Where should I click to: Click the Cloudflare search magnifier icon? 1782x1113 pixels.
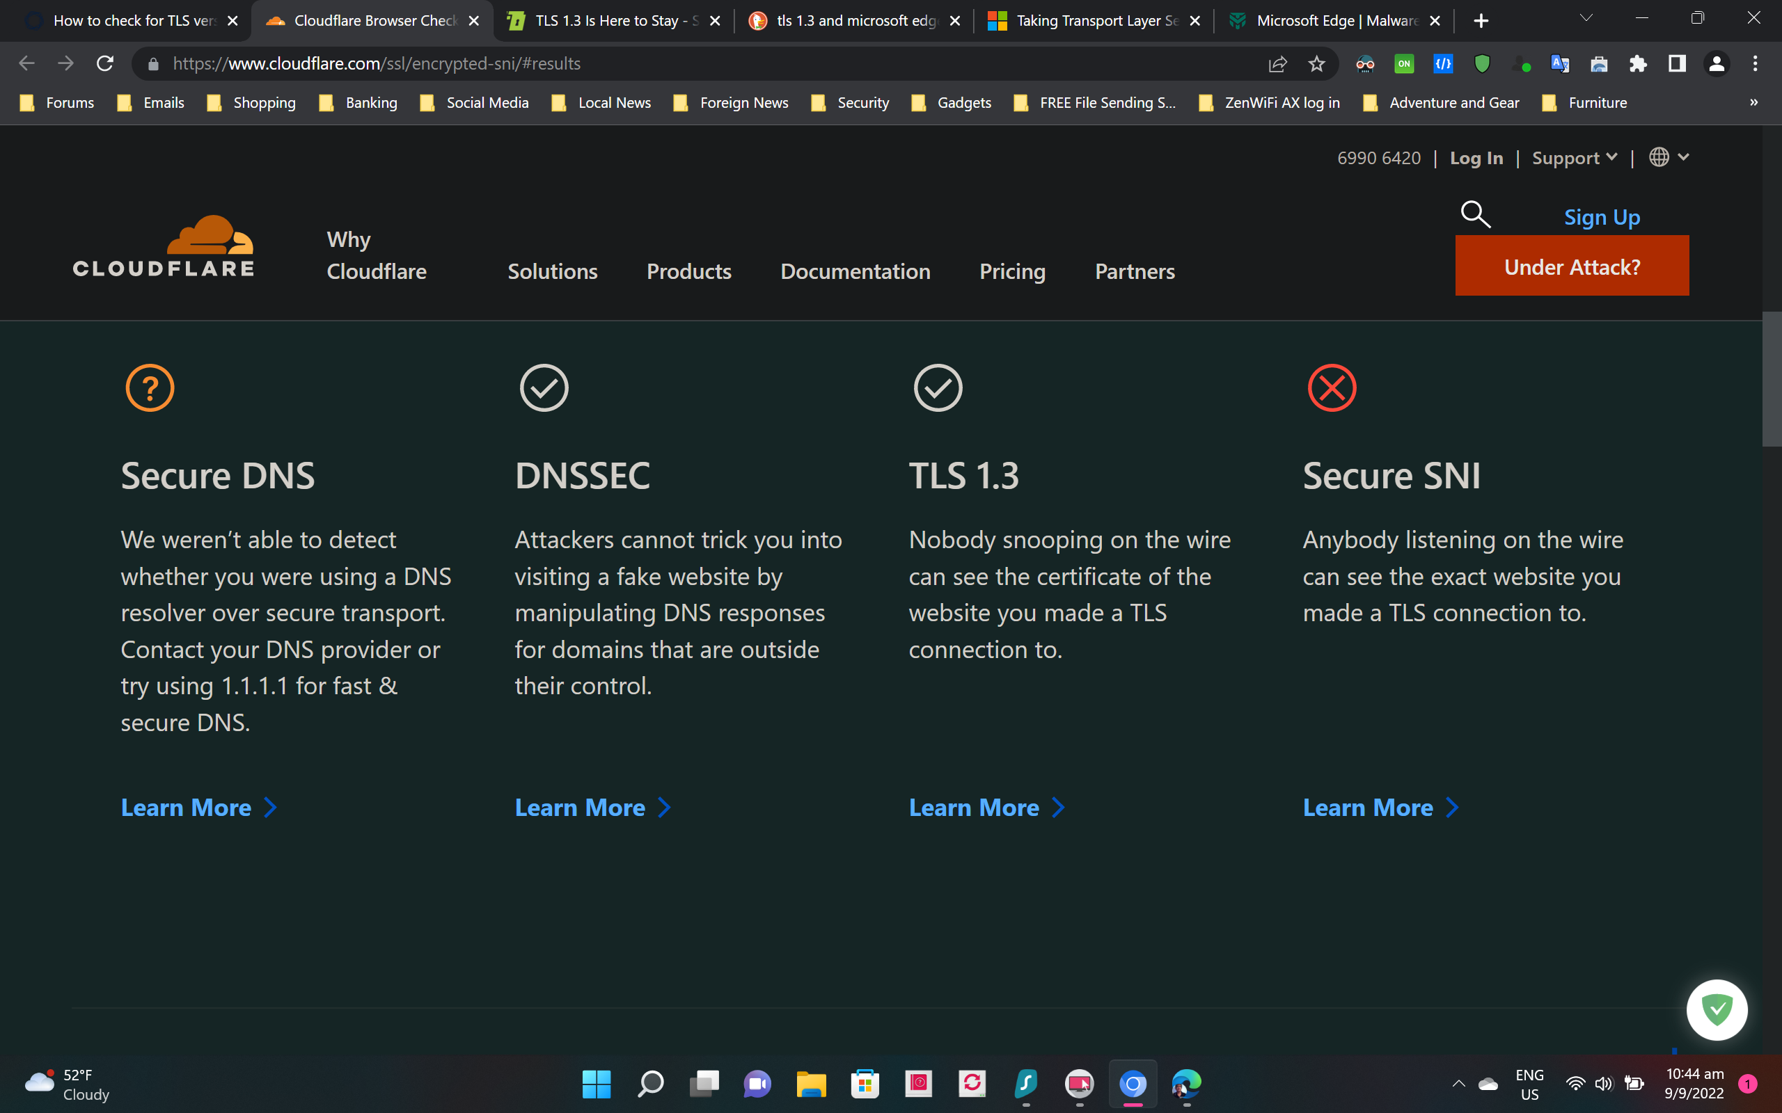point(1475,214)
